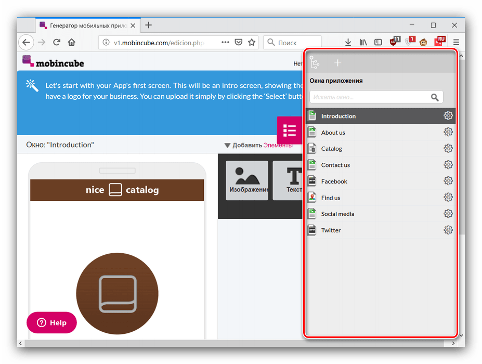
Task: Click the Catalog page icon
Action: click(x=312, y=149)
